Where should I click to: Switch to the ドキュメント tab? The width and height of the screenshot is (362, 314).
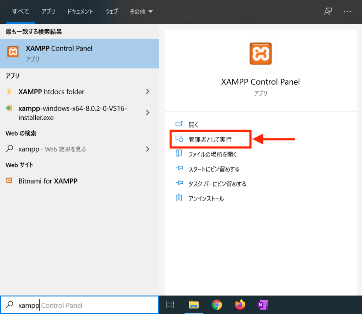80,11
